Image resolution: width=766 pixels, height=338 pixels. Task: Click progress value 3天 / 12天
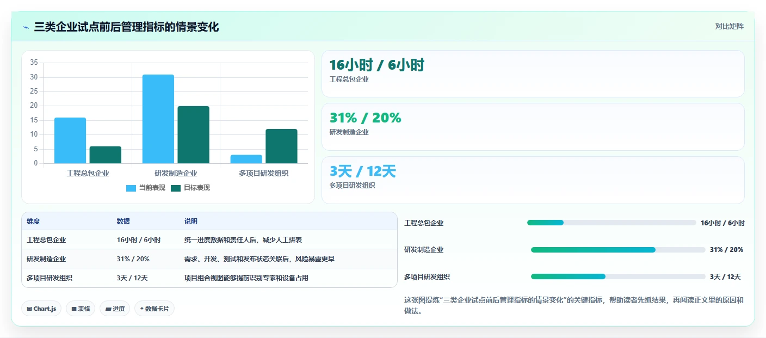pos(725,277)
